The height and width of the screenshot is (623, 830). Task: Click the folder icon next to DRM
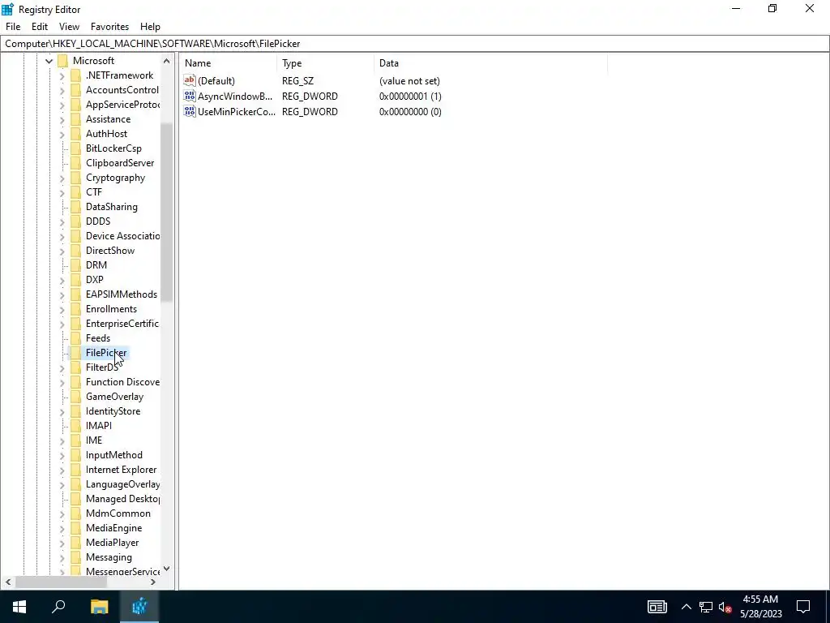click(75, 265)
